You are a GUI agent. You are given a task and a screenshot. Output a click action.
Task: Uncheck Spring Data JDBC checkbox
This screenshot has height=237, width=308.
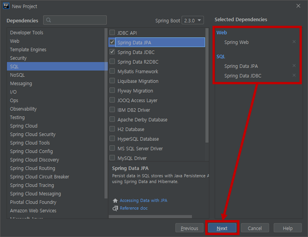click(112, 52)
